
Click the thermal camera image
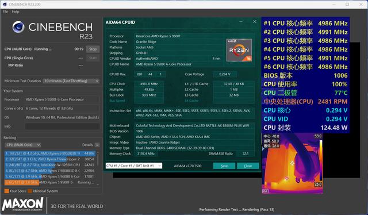click(292, 164)
